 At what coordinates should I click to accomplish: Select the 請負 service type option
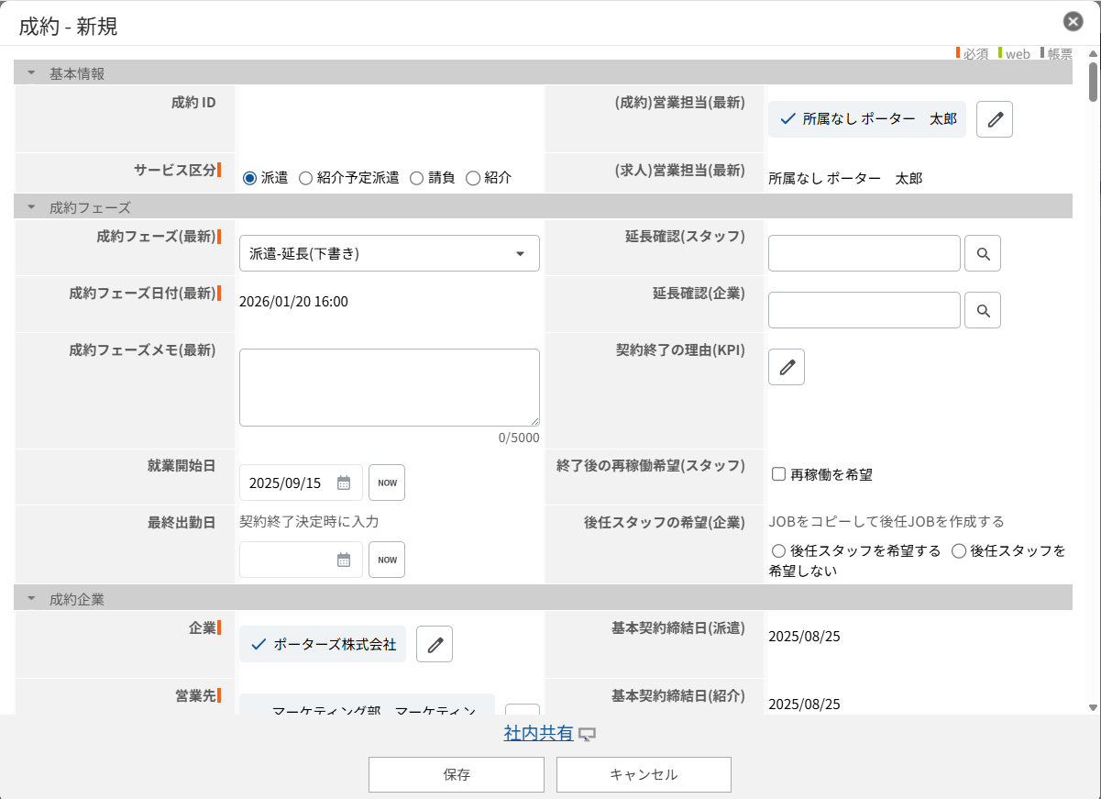[416, 178]
